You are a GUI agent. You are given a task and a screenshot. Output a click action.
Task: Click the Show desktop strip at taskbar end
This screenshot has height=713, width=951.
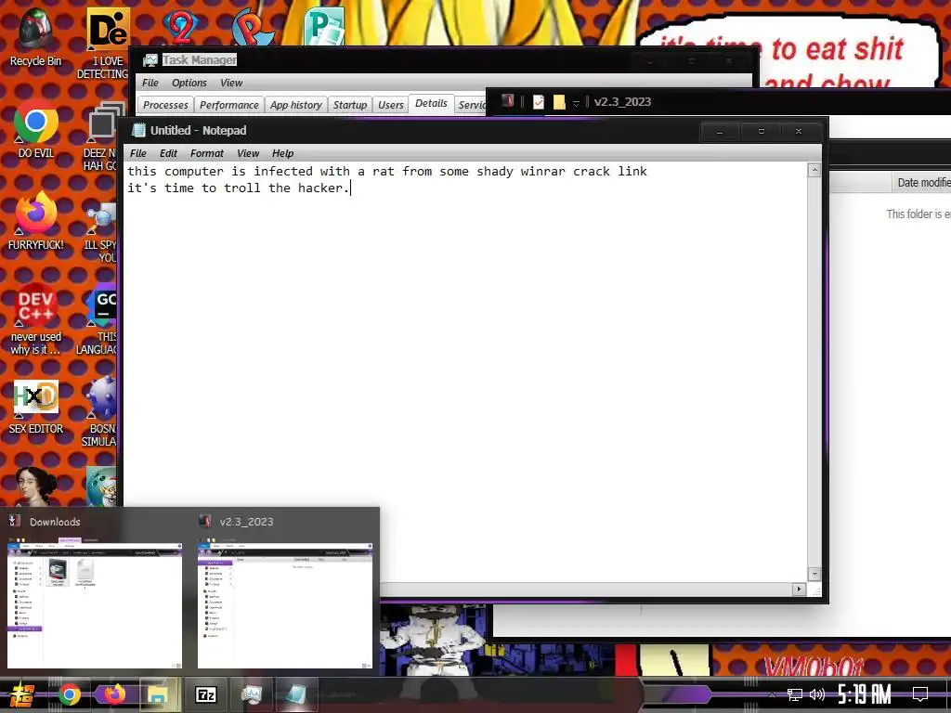(x=947, y=694)
